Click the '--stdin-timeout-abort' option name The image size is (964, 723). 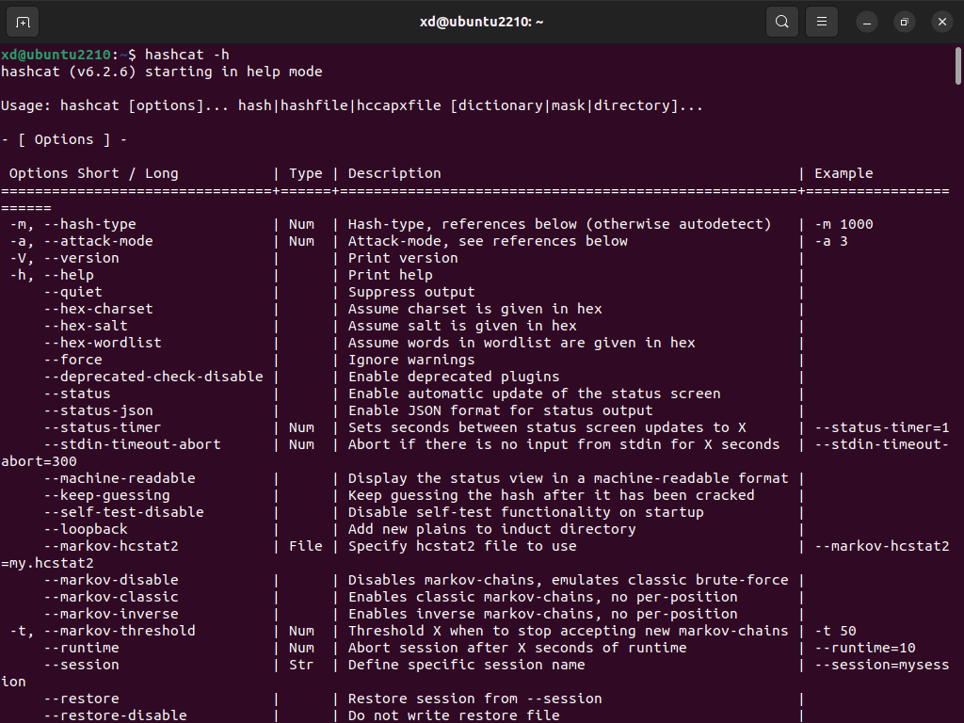point(132,444)
